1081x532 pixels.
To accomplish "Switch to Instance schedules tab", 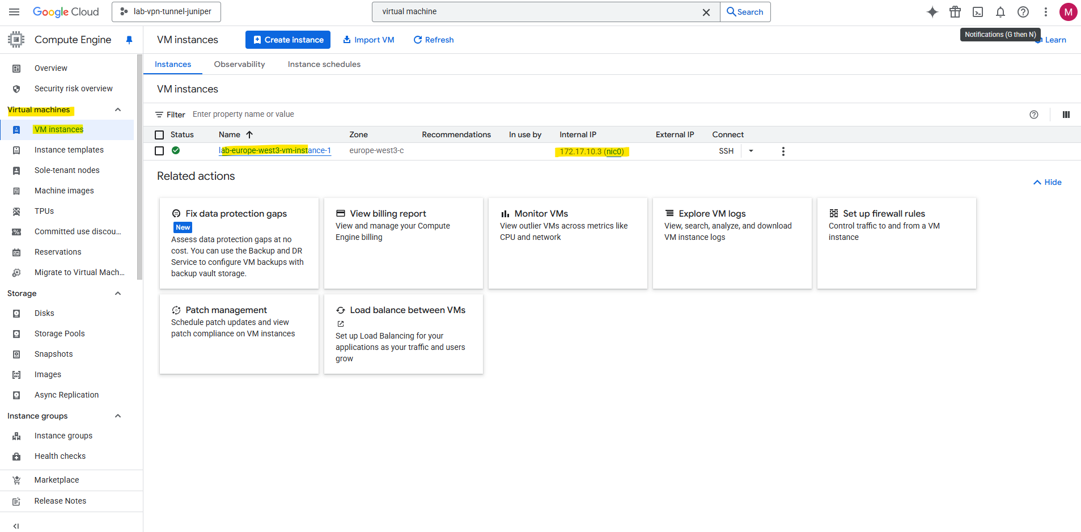I will (324, 64).
